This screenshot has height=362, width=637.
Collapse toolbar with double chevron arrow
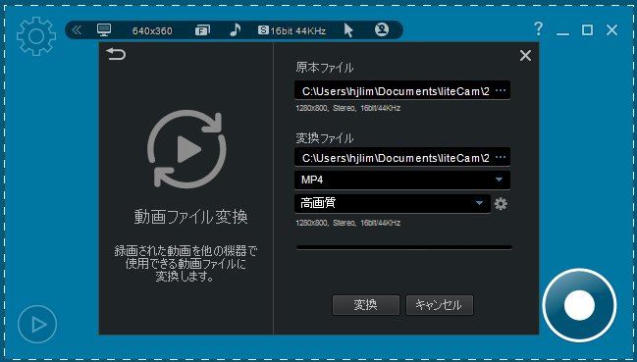[x=77, y=30]
